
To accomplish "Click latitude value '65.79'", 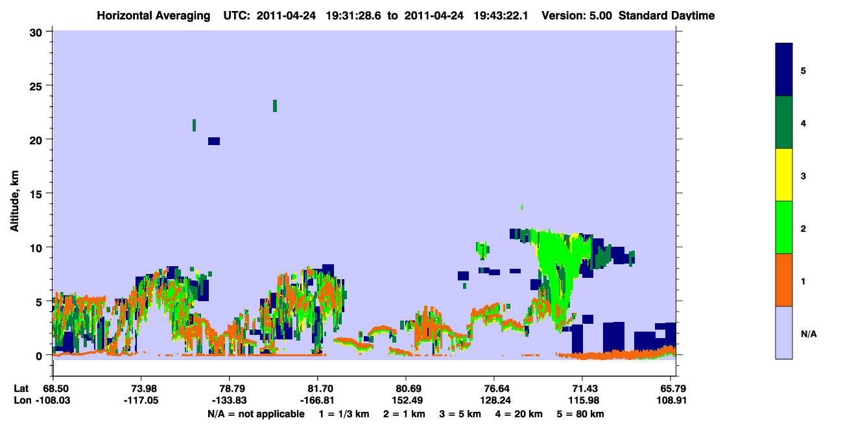I will [x=673, y=389].
